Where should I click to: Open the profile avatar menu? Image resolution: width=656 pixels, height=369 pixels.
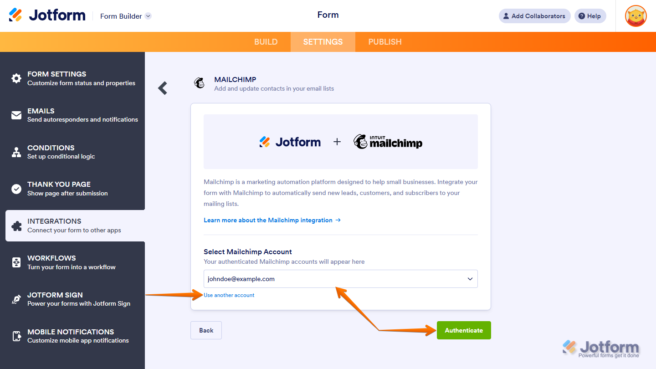(x=635, y=16)
